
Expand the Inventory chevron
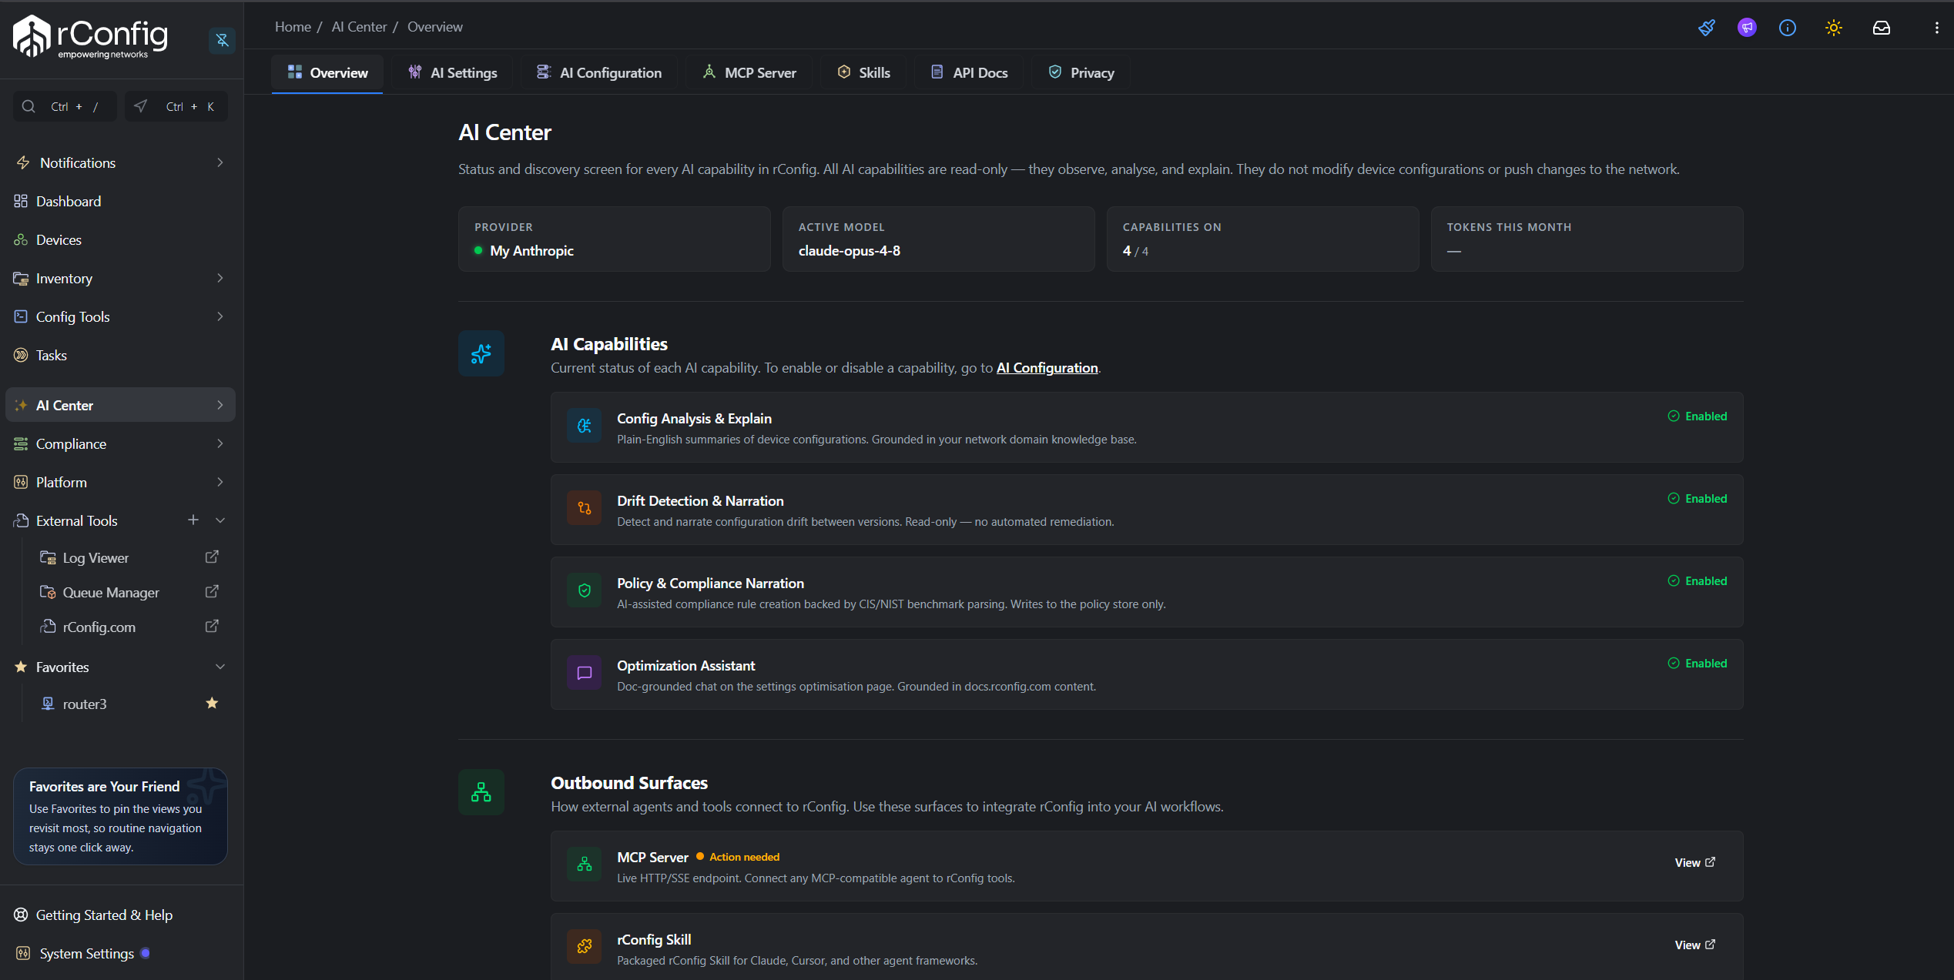[220, 278]
